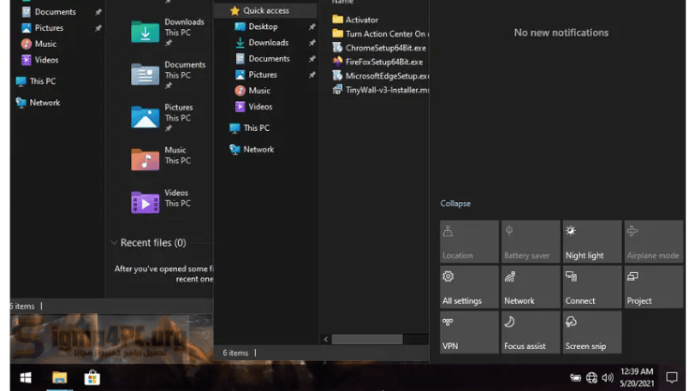
Task: Select Quick access in front Explorer window
Action: pyautogui.click(x=265, y=10)
